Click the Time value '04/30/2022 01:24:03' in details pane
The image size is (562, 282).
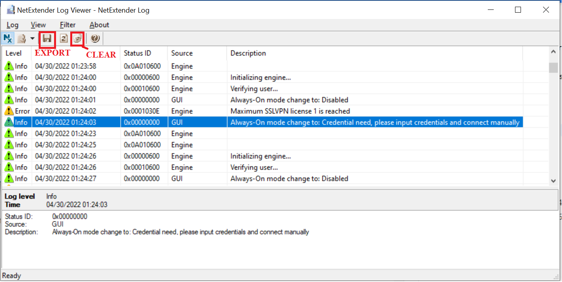[77, 205]
